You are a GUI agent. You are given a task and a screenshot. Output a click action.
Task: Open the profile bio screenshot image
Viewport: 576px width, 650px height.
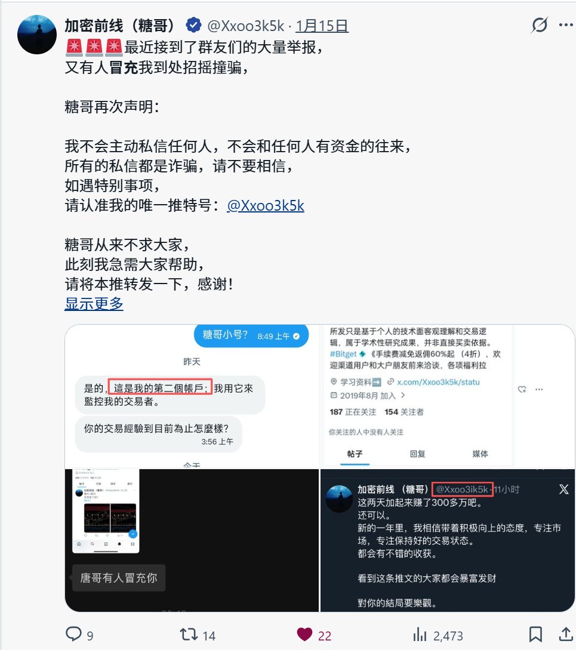448,396
